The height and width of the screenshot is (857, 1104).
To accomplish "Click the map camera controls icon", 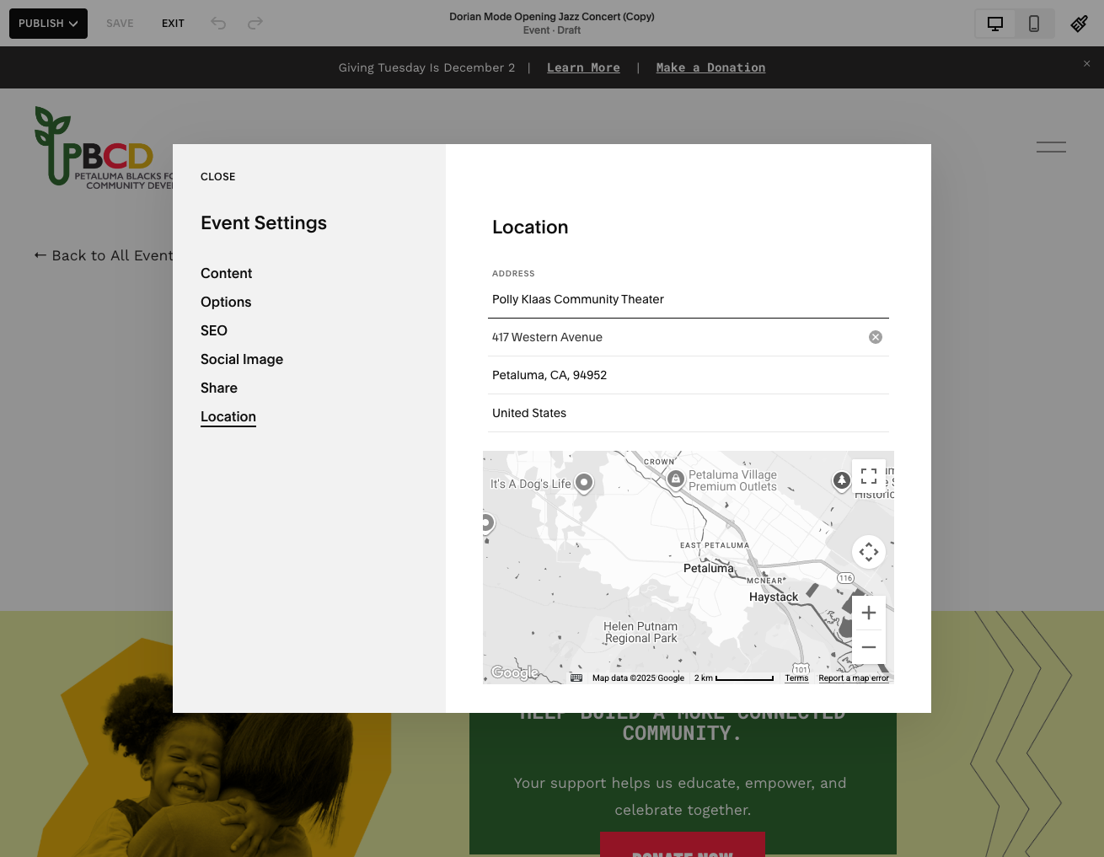I will tap(869, 553).
